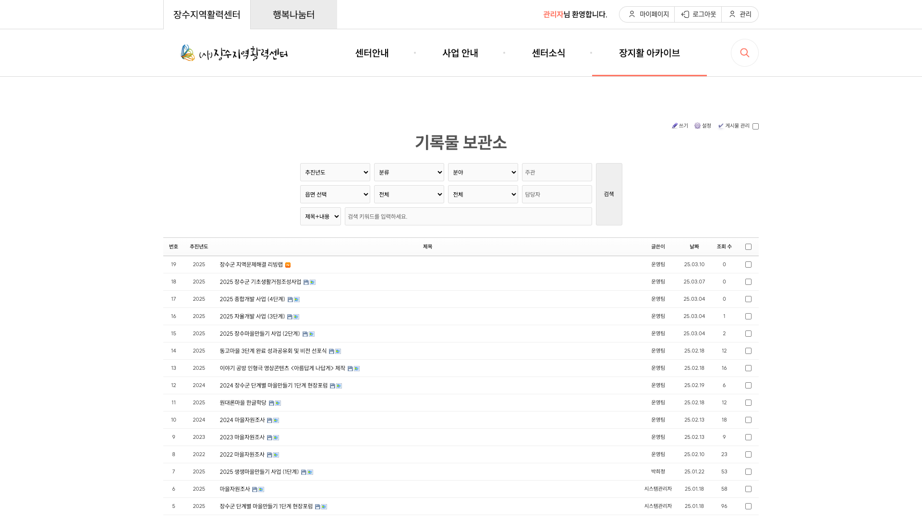The width and height of the screenshot is (922, 518).
Task: Click image icon on 원대론마을 한글학당 row
Action: coord(278,403)
